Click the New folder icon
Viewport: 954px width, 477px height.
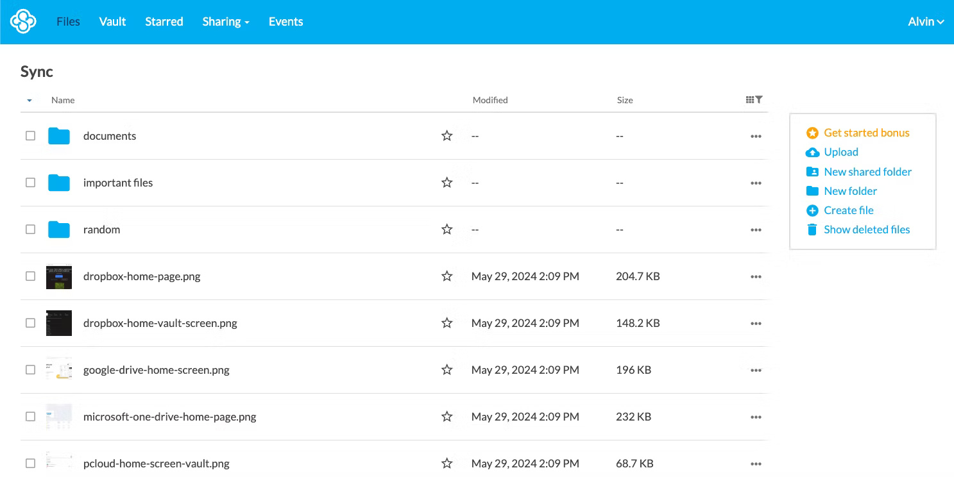tap(812, 190)
